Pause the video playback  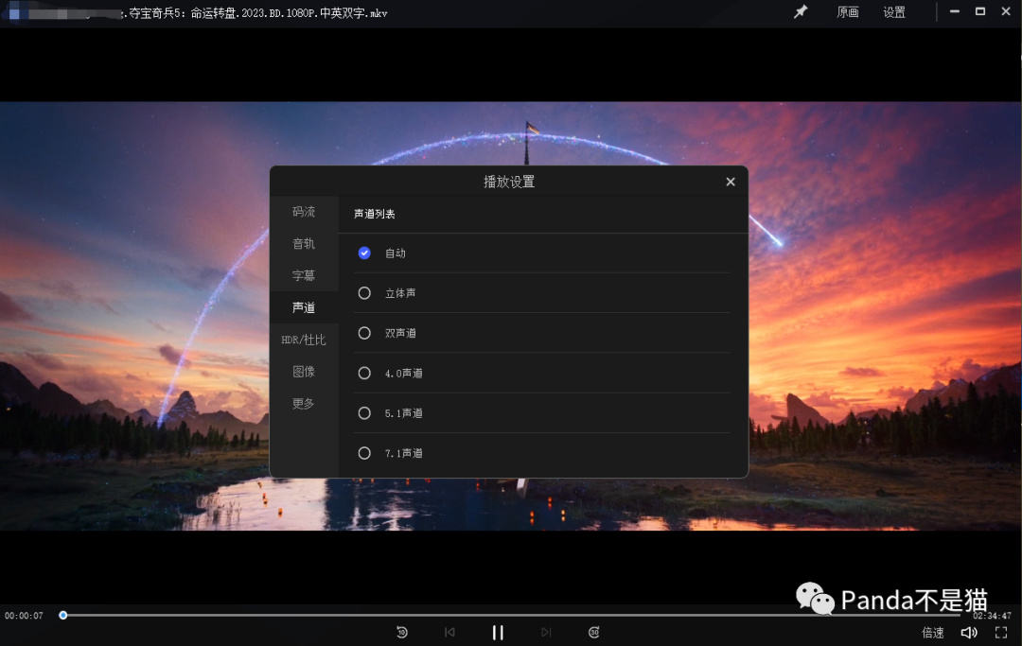coord(498,633)
